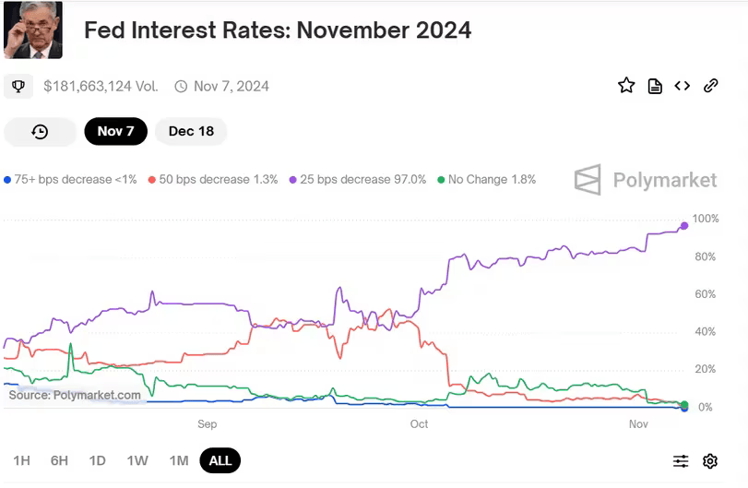748x488 pixels.
Task: Select the Nov 7 date tab
Action: click(116, 131)
